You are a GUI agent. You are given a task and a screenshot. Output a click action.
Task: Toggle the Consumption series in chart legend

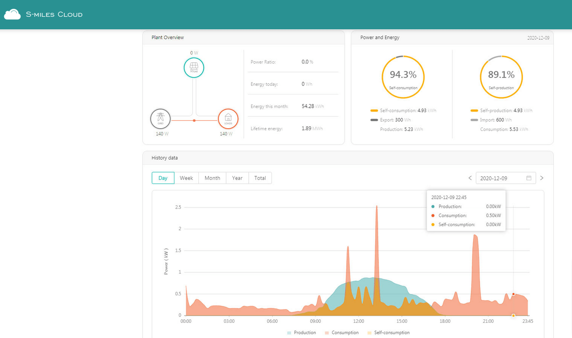pos(342,333)
